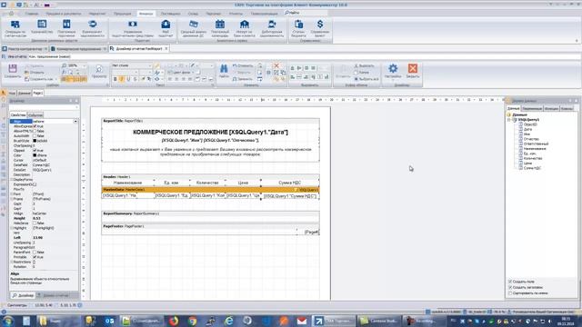Switch to Дизайнер отчетов FastReport document tab
Image resolution: width=582 pixels, height=327 pixels.
[139, 48]
